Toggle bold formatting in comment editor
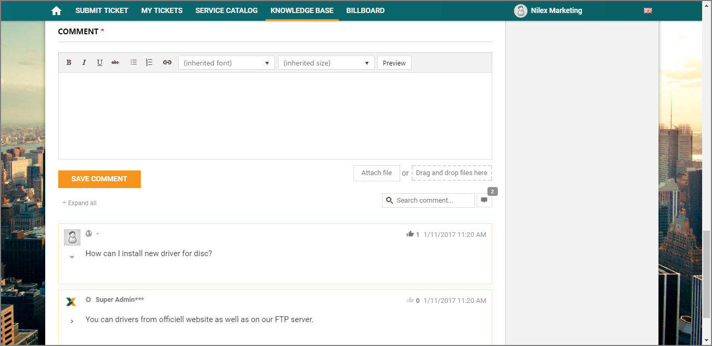This screenshot has height=346, width=712. (x=69, y=62)
